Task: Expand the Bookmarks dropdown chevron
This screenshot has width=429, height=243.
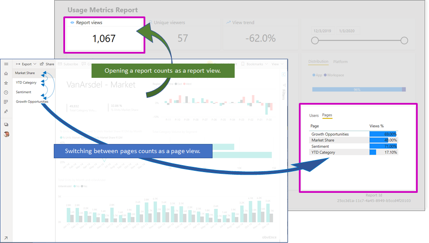Action: point(266,64)
